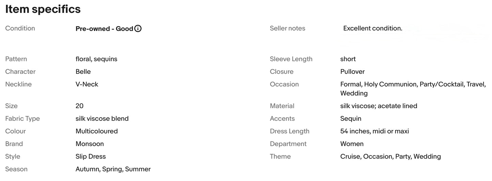Click the Monsoon brand value
Screen dimensions: 492x181
[90, 144]
